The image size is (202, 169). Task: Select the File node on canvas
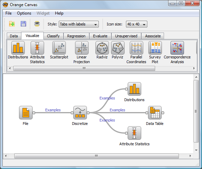pyautogui.click(x=26, y=113)
